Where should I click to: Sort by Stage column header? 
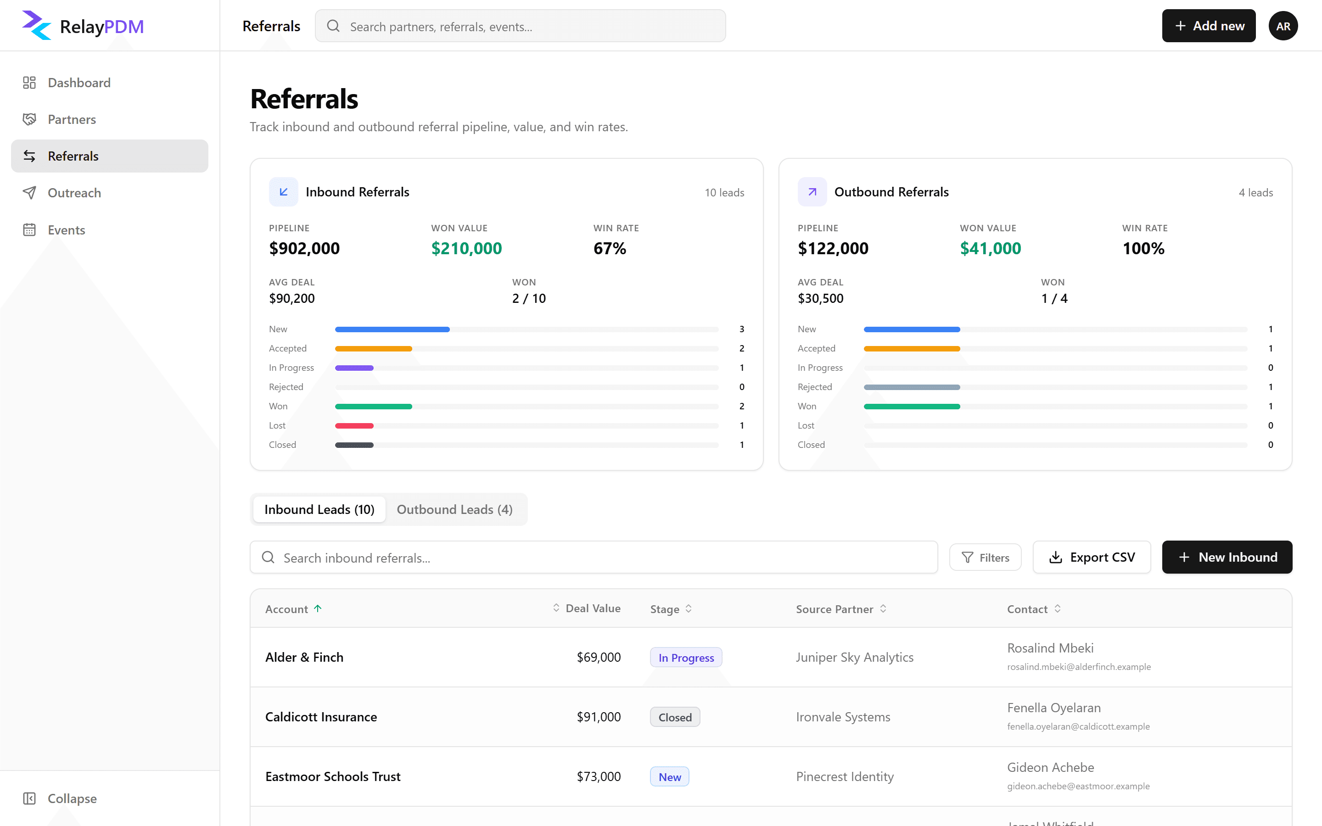tap(671, 608)
